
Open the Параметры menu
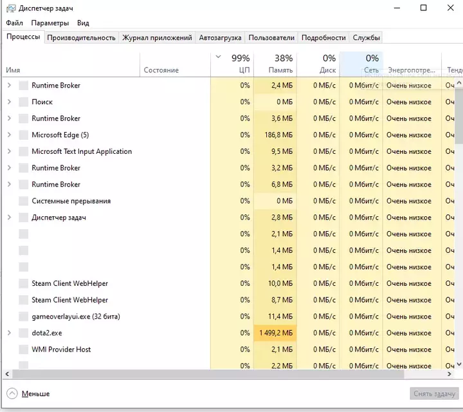point(50,23)
